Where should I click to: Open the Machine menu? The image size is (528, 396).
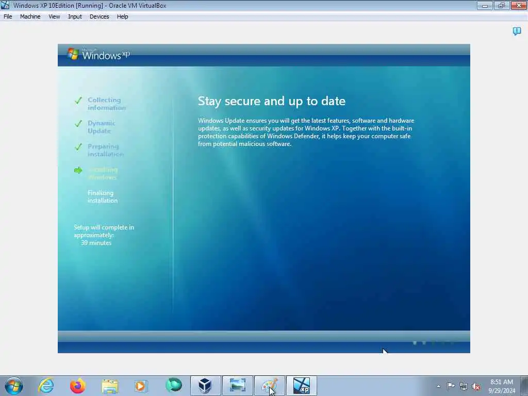click(30, 16)
